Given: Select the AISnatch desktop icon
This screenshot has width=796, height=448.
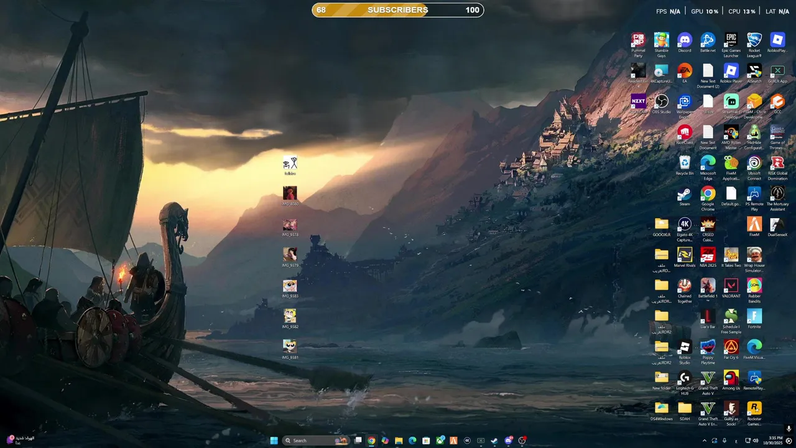Looking at the screenshot, I should click(754, 73).
